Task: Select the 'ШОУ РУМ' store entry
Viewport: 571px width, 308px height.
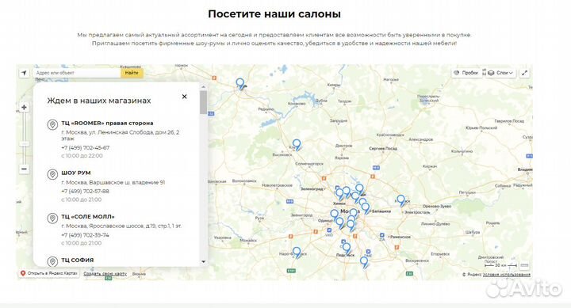Action: point(76,173)
